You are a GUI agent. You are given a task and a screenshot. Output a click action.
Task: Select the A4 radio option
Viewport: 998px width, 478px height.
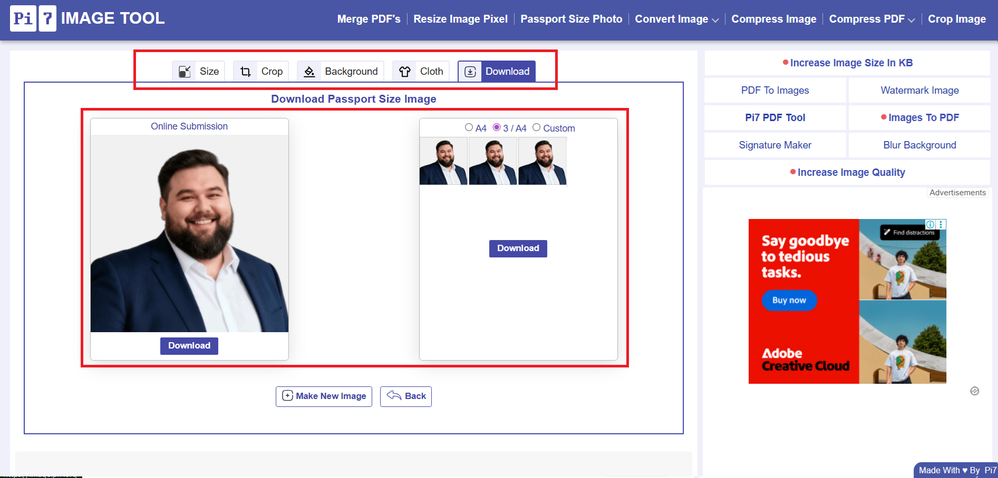pos(469,127)
